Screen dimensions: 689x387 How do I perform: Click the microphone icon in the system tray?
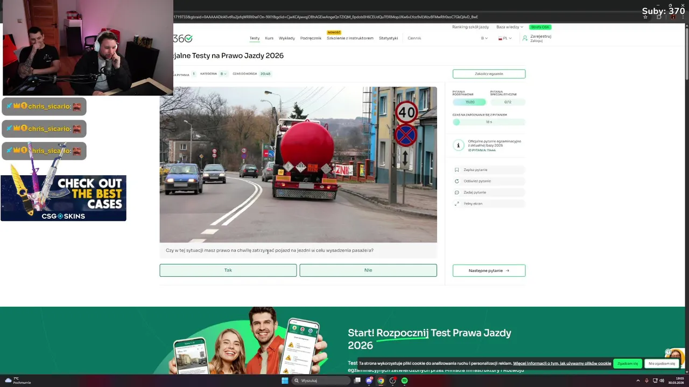point(646,381)
